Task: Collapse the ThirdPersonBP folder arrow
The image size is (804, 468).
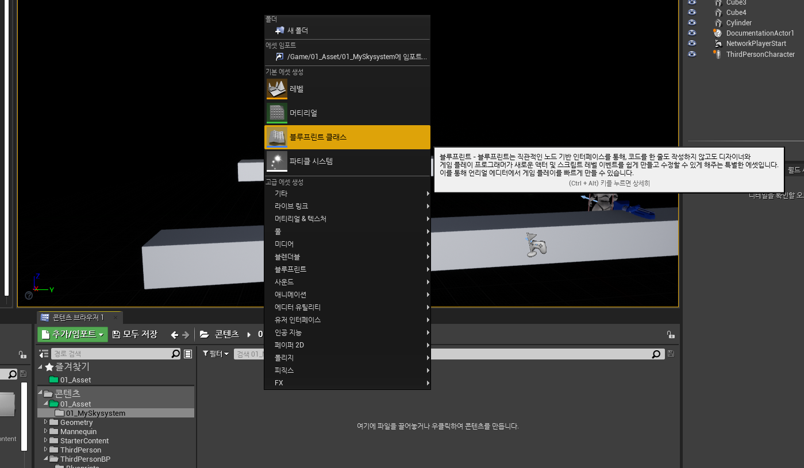Action: pos(46,459)
